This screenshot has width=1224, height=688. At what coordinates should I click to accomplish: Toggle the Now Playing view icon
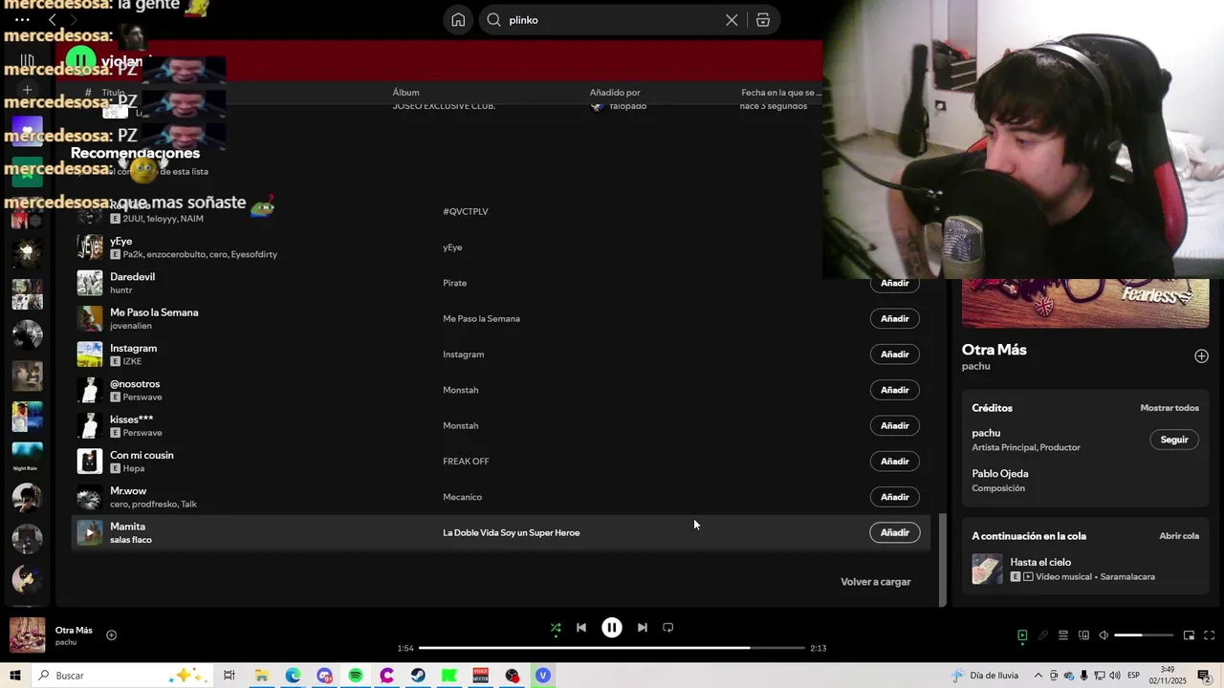click(1022, 635)
